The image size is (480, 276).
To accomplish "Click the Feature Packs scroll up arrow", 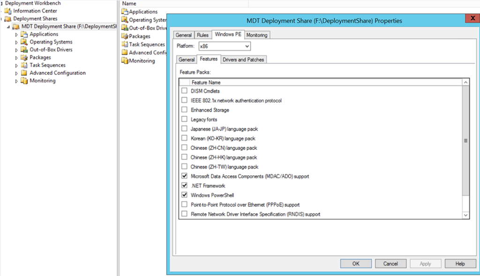I will (x=465, y=82).
